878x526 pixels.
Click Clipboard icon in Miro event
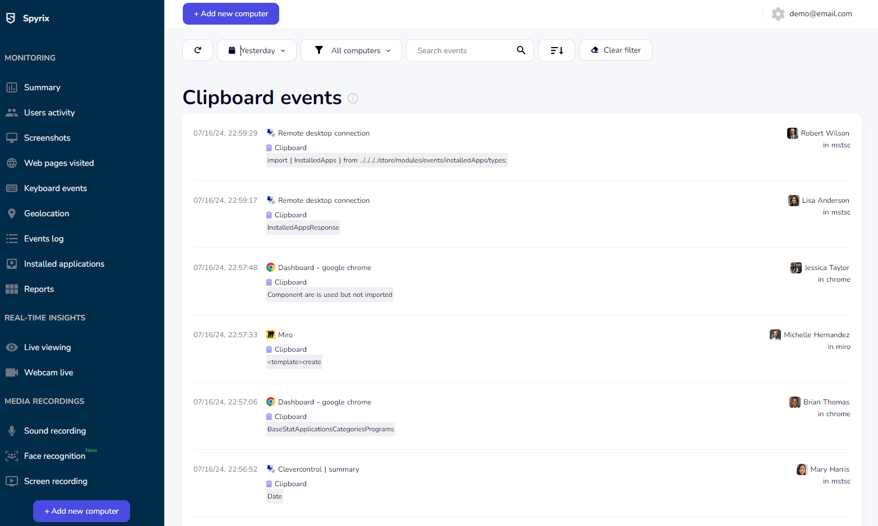[269, 350]
